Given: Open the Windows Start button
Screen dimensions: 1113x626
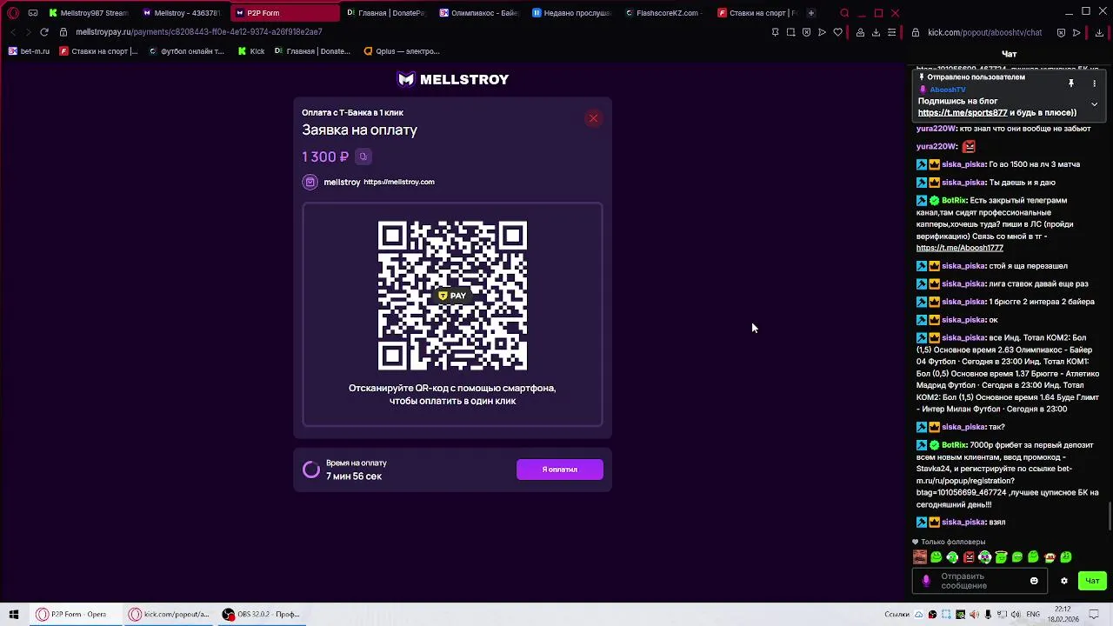Looking at the screenshot, I should 14,615.
